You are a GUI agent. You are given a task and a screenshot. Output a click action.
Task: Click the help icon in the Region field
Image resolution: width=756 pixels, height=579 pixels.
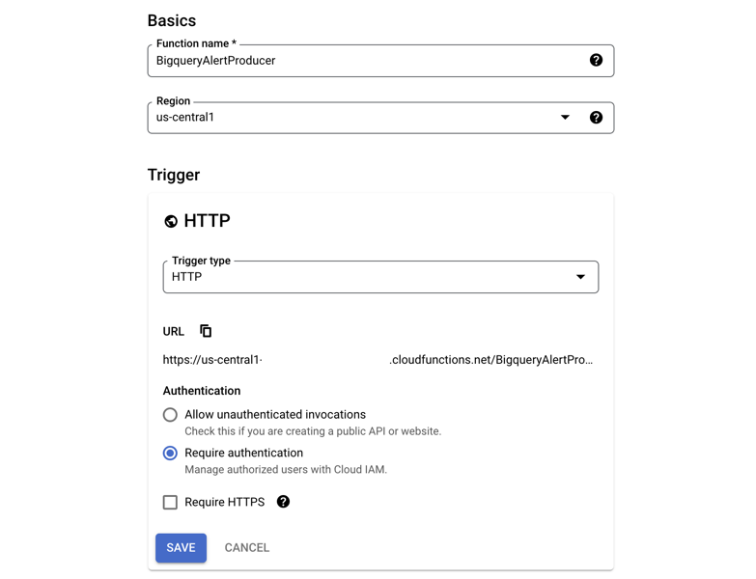pyautogui.click(x=596, y=118)
